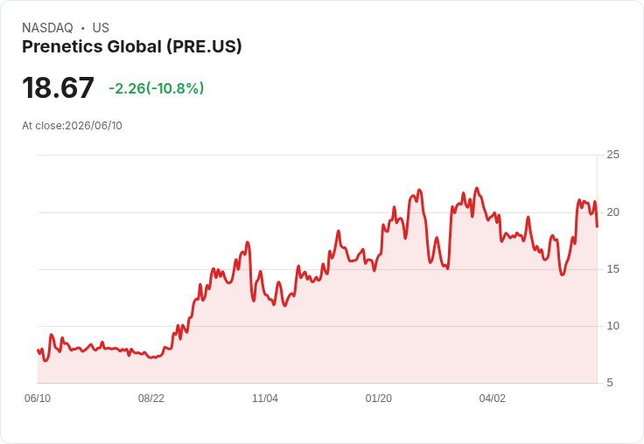This screenshot has height=444, width=644.
Task: Click the current price 18.67
Action: click(58, 87)
